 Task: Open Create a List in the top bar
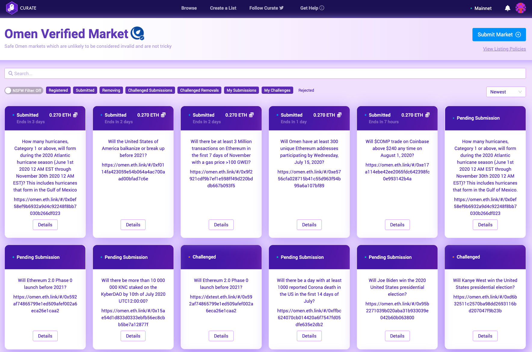click(x=223, y=8)
